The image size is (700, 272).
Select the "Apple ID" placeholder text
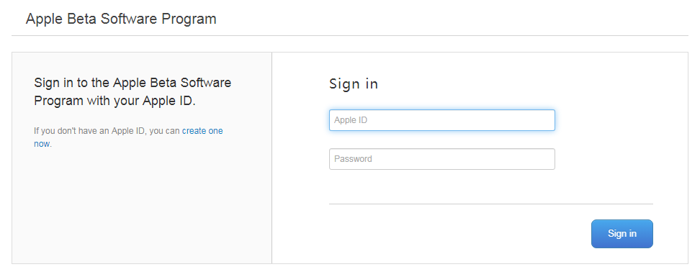[x=351, y=120]
